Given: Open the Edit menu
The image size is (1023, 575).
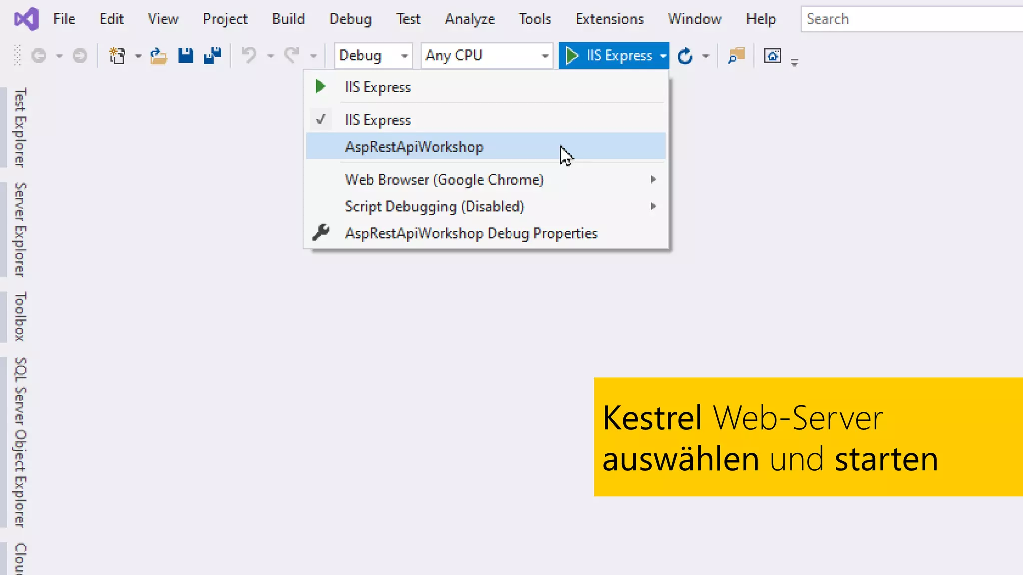Looking at the screenshot, I should click(111, 19).
